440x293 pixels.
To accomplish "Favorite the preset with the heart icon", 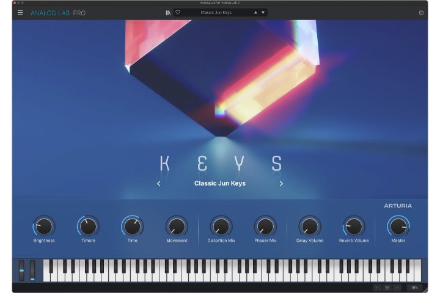I will click(178, 12).
